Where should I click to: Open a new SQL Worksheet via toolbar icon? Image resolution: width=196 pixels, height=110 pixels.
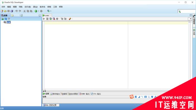(48, 11)
